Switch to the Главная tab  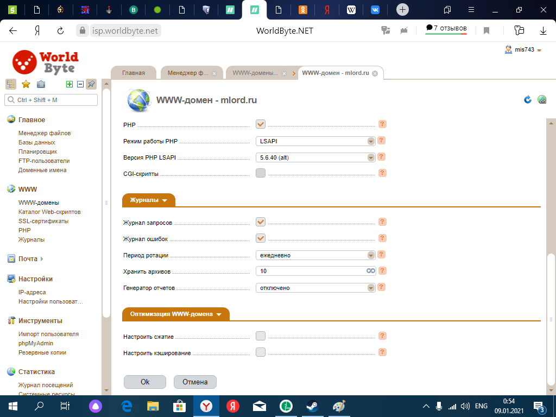(x=133, y=73)
